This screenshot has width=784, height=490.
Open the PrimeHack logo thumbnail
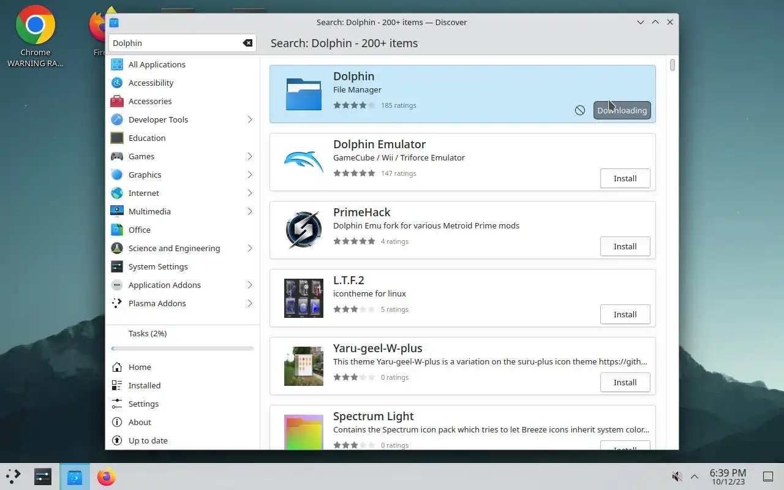pos(304,230)
